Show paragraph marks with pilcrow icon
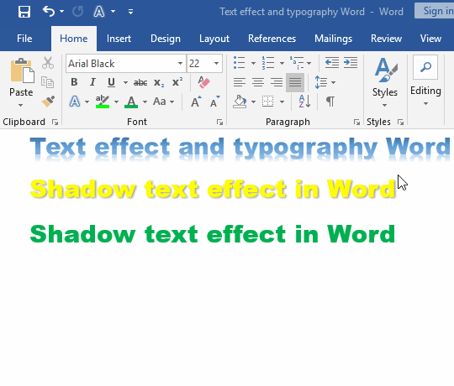 [330, 102]
